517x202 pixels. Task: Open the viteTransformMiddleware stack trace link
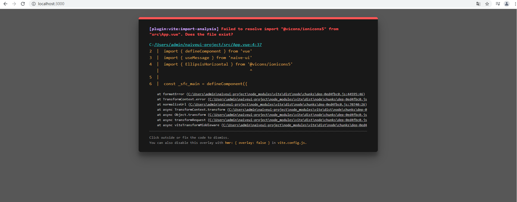click(295, 125)
